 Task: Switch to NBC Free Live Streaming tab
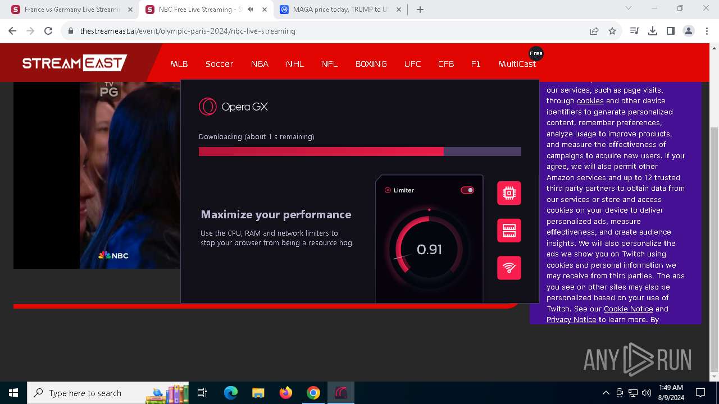point(199,10)
